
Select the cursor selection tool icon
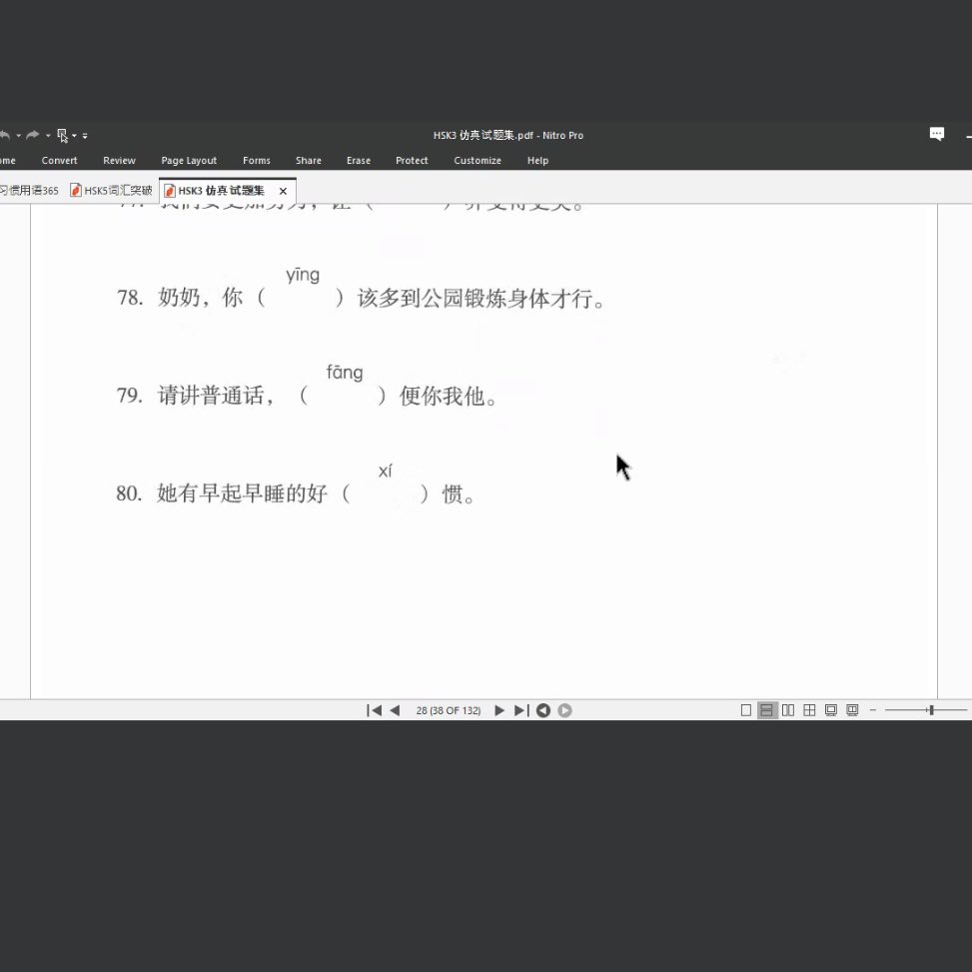point(63,136)
